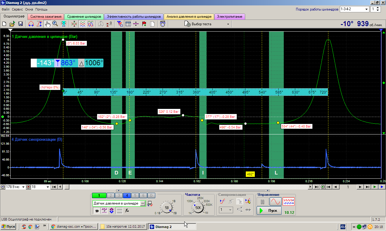Click the zero level adjustment icon

(x=109, y=24)
